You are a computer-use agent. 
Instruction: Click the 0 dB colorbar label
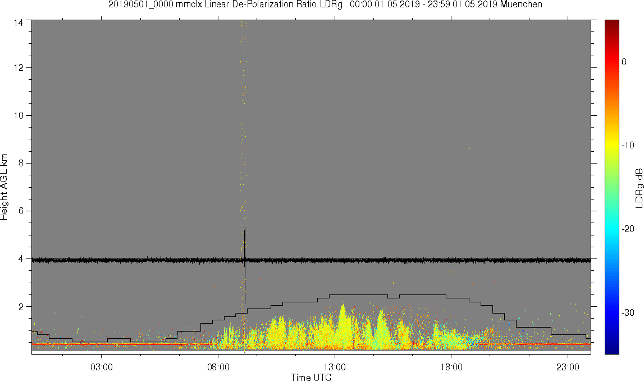click(624, 62)
